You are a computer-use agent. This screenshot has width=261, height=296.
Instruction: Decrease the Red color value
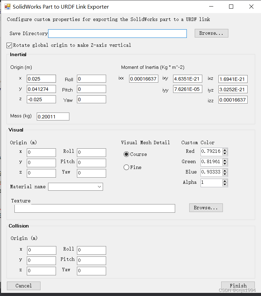tap(225, 154)
